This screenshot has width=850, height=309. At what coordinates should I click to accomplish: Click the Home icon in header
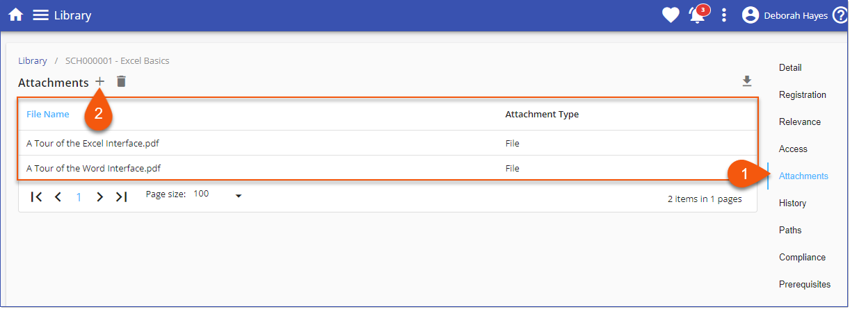(15, 15)
